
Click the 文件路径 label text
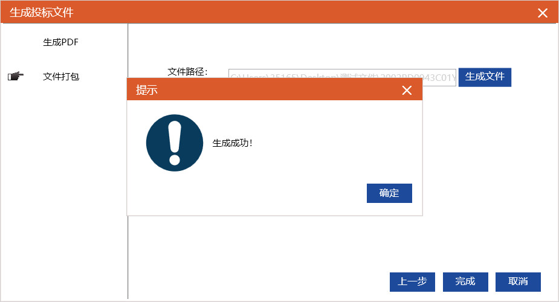coord(187,72)
